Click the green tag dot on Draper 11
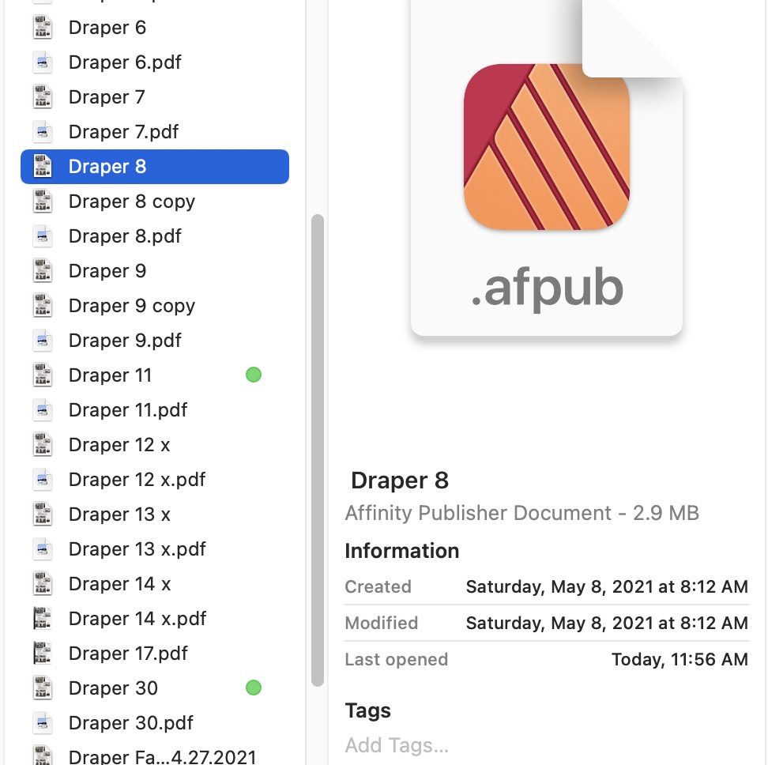768x765 pixels. (253, 375)
